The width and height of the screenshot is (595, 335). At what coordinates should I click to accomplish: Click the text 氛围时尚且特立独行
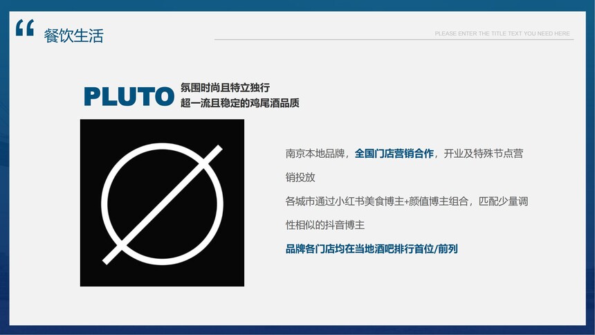pos(225,88)
